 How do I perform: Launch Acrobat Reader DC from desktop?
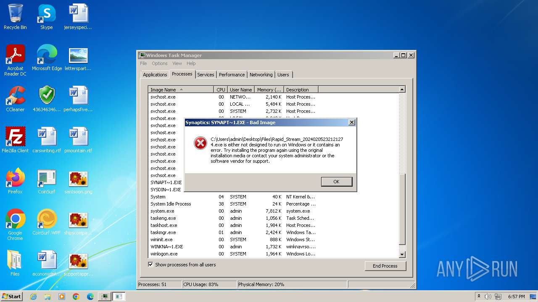(15, 60)
